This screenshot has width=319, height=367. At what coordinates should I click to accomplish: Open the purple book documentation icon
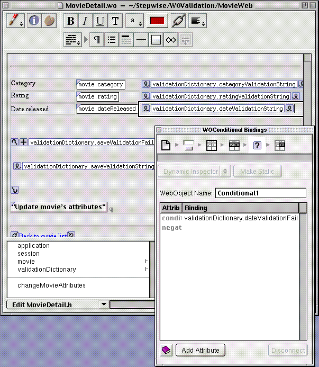click(x=166, y=350)
